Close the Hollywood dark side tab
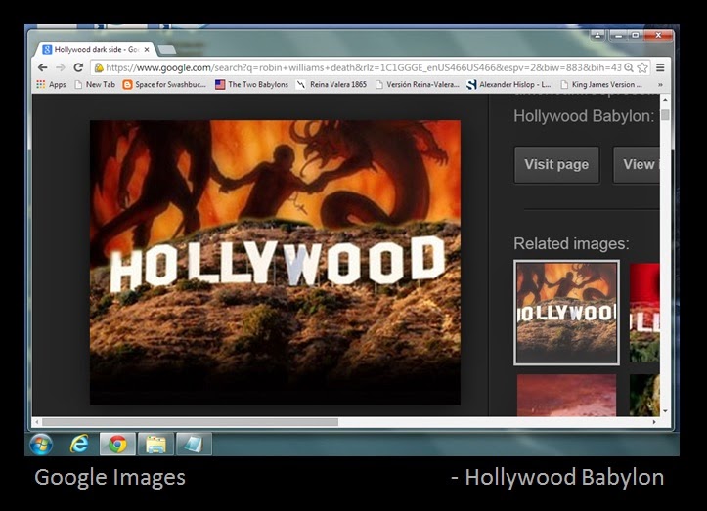This screenshot has width=707, height=511. point(147,49)
